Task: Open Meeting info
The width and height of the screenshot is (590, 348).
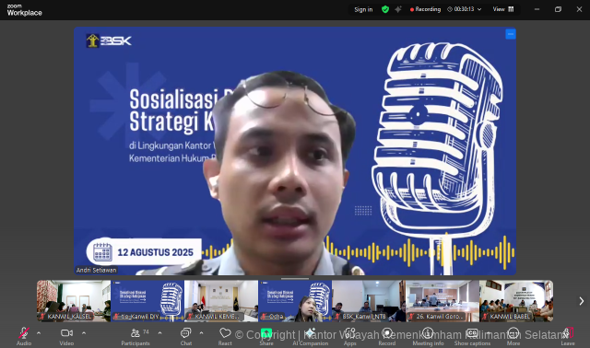Action: pyautogui.click(x=428, y=333)
